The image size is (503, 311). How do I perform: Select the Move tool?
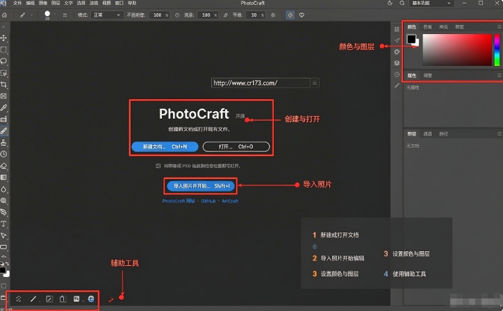pos(3,37)
